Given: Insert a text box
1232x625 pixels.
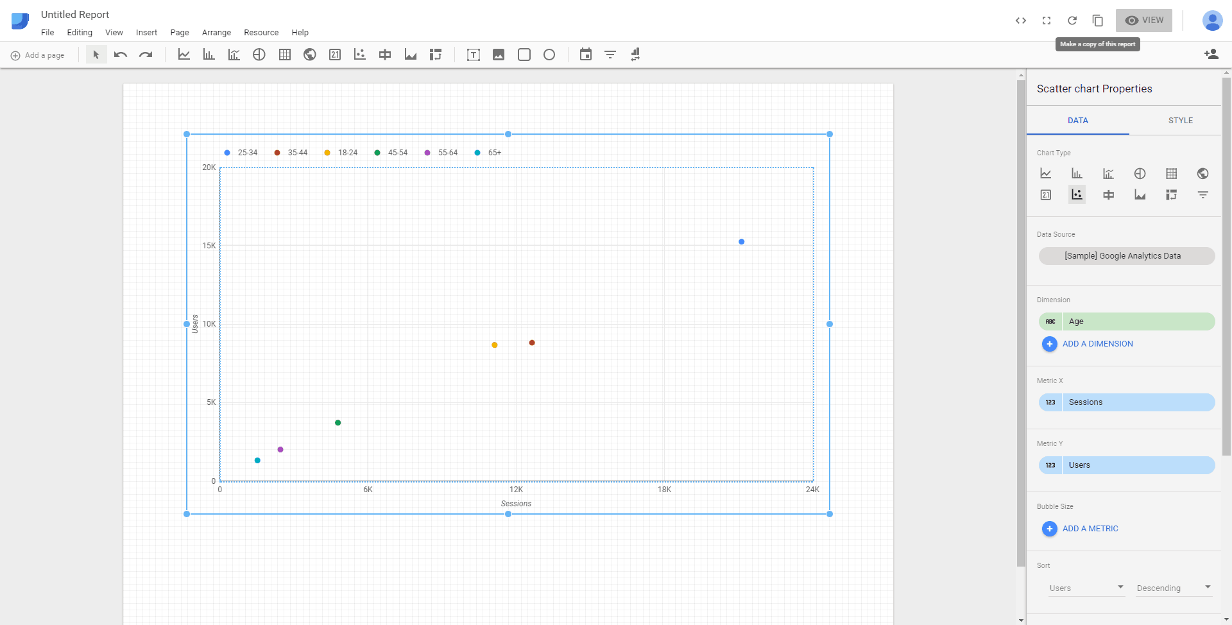Looking at the screenshot, I should [x=473, y=55].
